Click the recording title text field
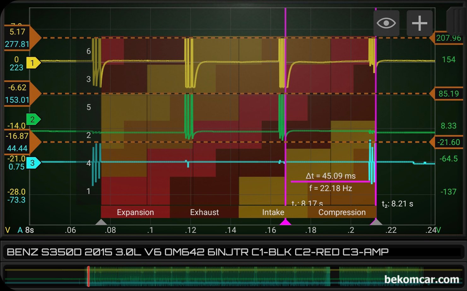The width and height of the screenshot is (467, 291). tap(233, 252)
